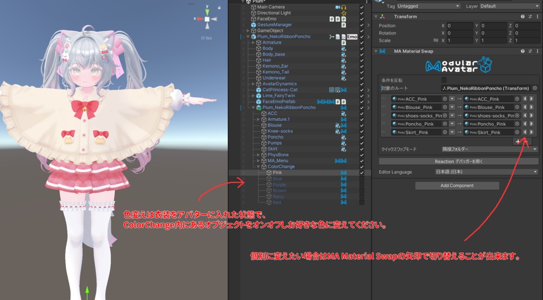Click the Emo badge on Plum_NekoRibbonPoncho
Image resolution: width=543 pixels, height=300 pixels.
point(352,37)
